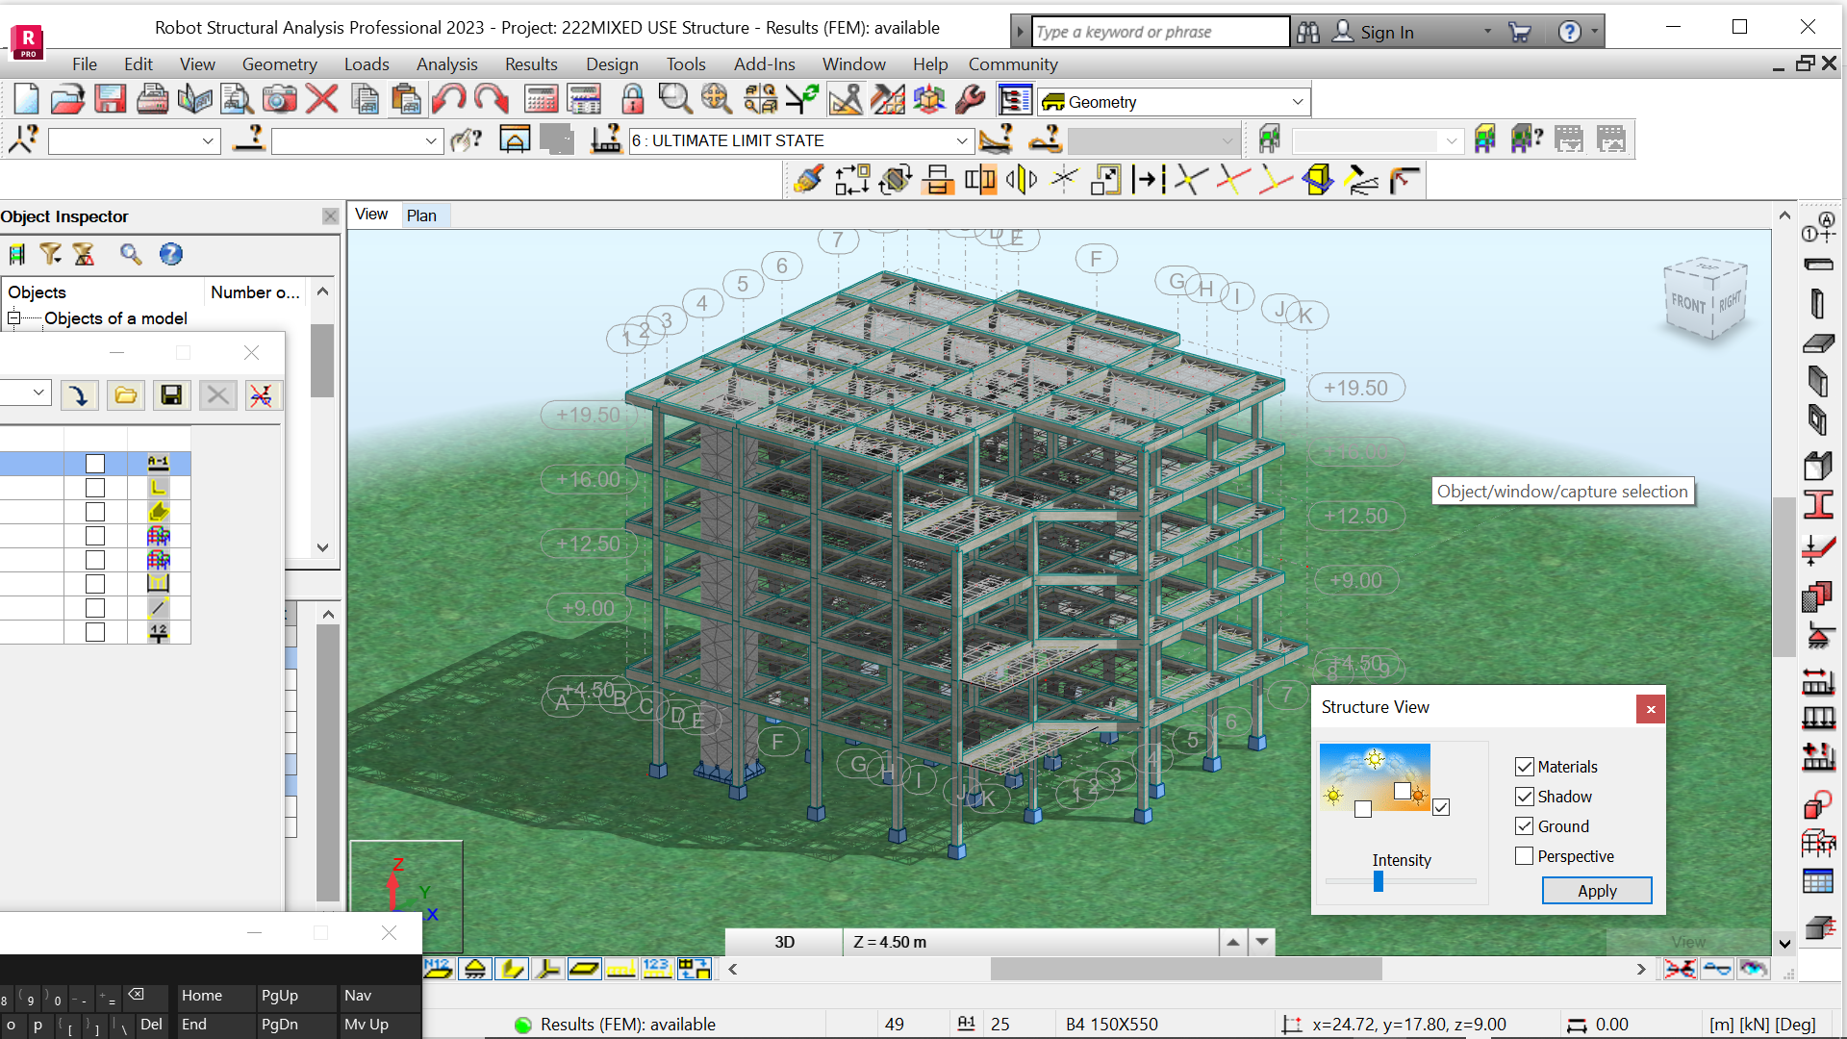Open the calculations calculator icon
Screen dimensions: 1847x1039
pos(541,100)
